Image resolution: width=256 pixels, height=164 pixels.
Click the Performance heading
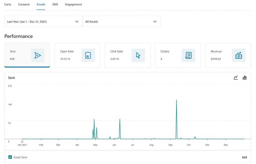tap(18, 36)
